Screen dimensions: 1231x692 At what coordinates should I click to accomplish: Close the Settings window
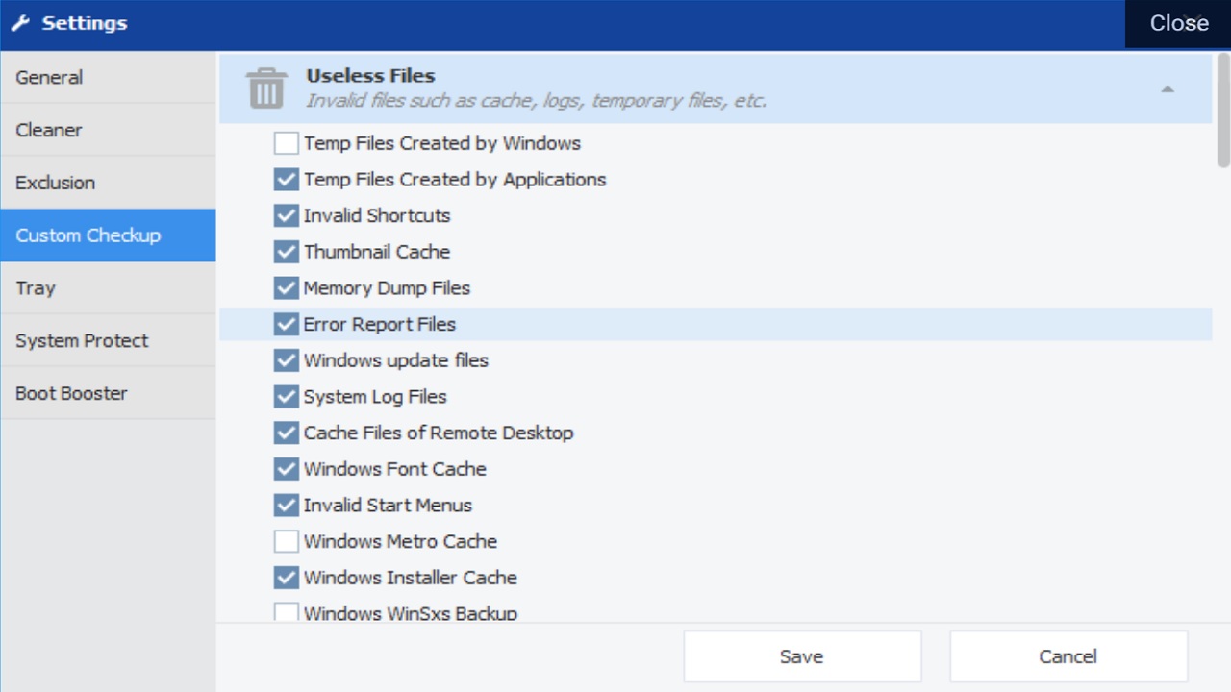pos(1178,23)
